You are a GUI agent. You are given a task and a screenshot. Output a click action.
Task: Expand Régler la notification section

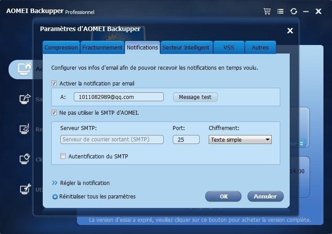point(81,183)
